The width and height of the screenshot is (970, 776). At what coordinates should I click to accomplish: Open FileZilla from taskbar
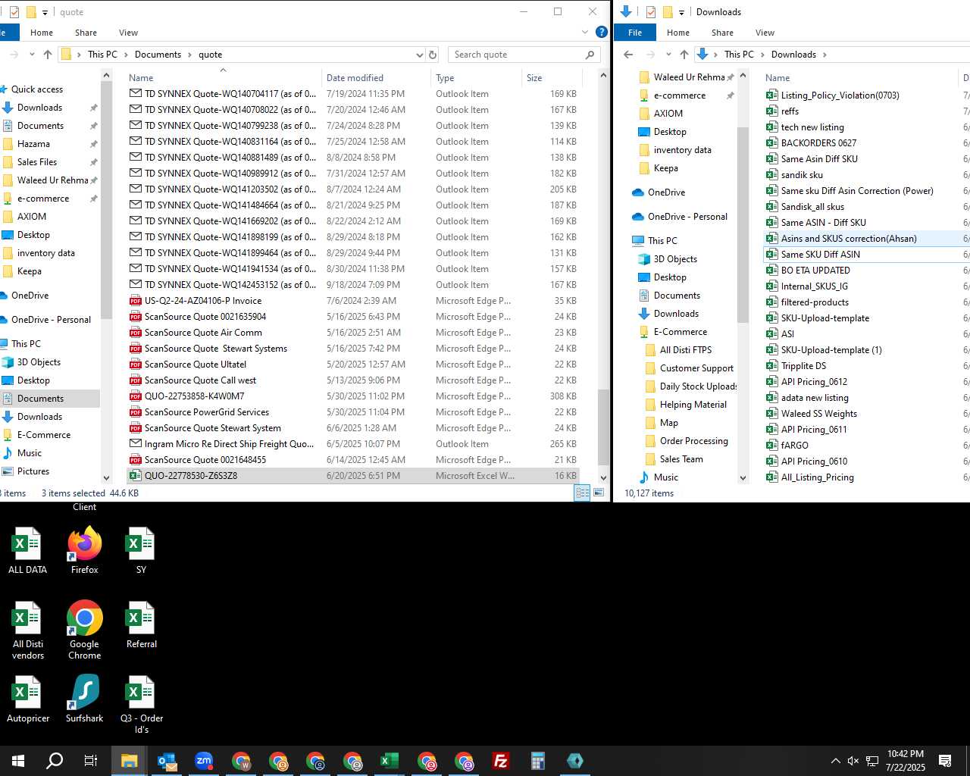[x=501, y=761]
